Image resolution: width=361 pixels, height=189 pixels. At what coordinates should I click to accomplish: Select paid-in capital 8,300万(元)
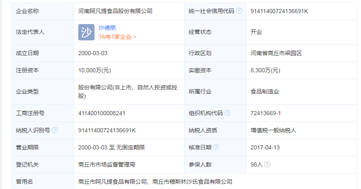pyautogui.click(x=265, y=70)
